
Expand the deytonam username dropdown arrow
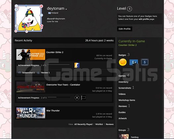[66, 9]
